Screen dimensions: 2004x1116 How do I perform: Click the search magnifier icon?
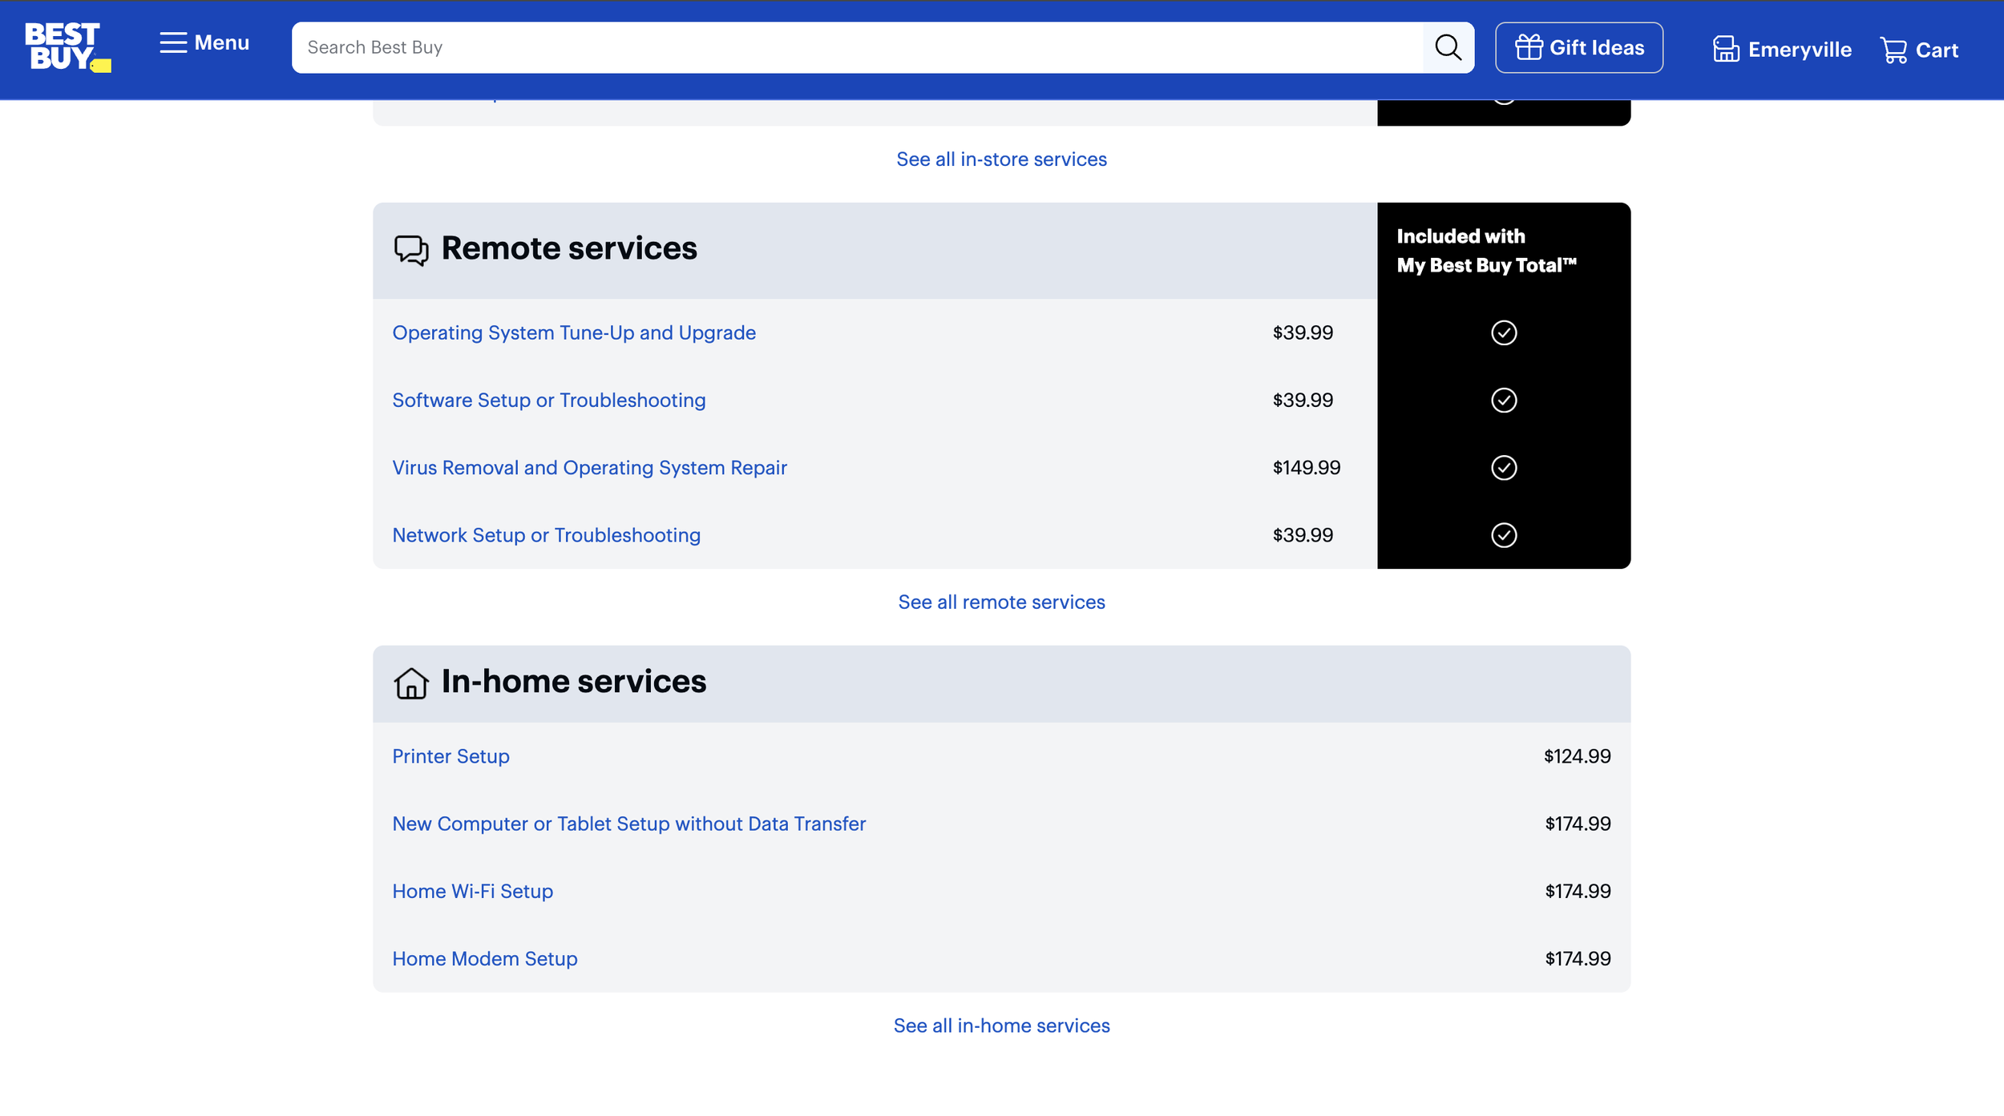[x=1448, y=47]
